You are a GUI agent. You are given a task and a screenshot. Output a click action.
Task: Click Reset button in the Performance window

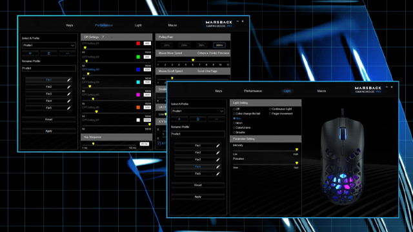pos(49,119)
